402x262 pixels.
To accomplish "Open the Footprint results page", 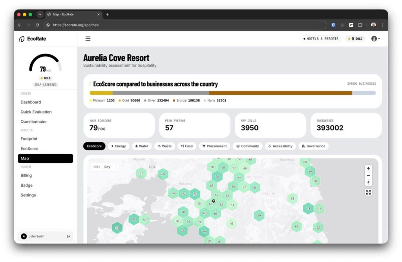I will 29,138.
